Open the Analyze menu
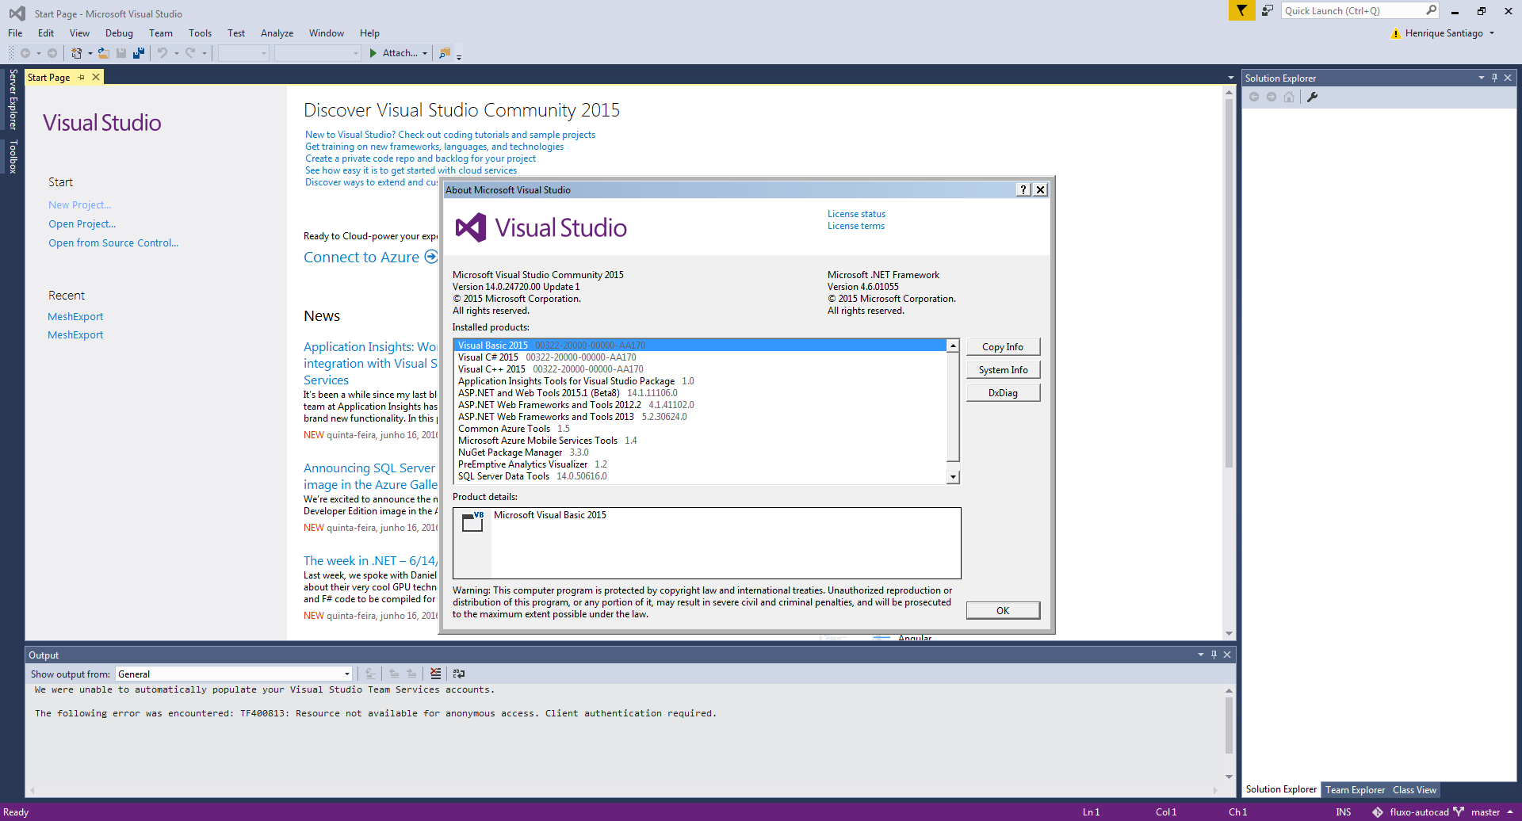Image resolution: width=1522 pixels, height=821 pixels. tap(277, 33)
